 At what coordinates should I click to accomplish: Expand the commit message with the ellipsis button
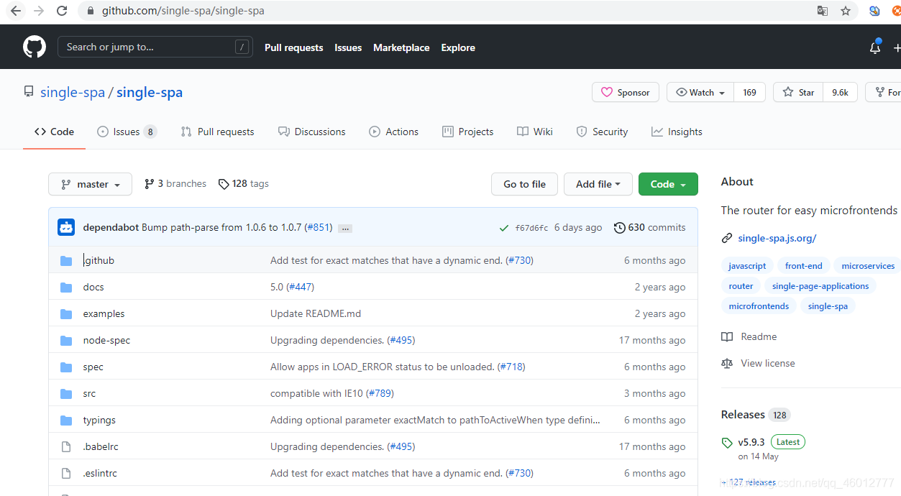point(344,228)
